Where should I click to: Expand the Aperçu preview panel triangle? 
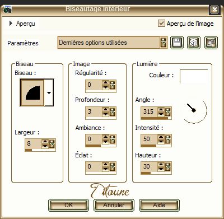pyautogui.click(x=11, y=24)
